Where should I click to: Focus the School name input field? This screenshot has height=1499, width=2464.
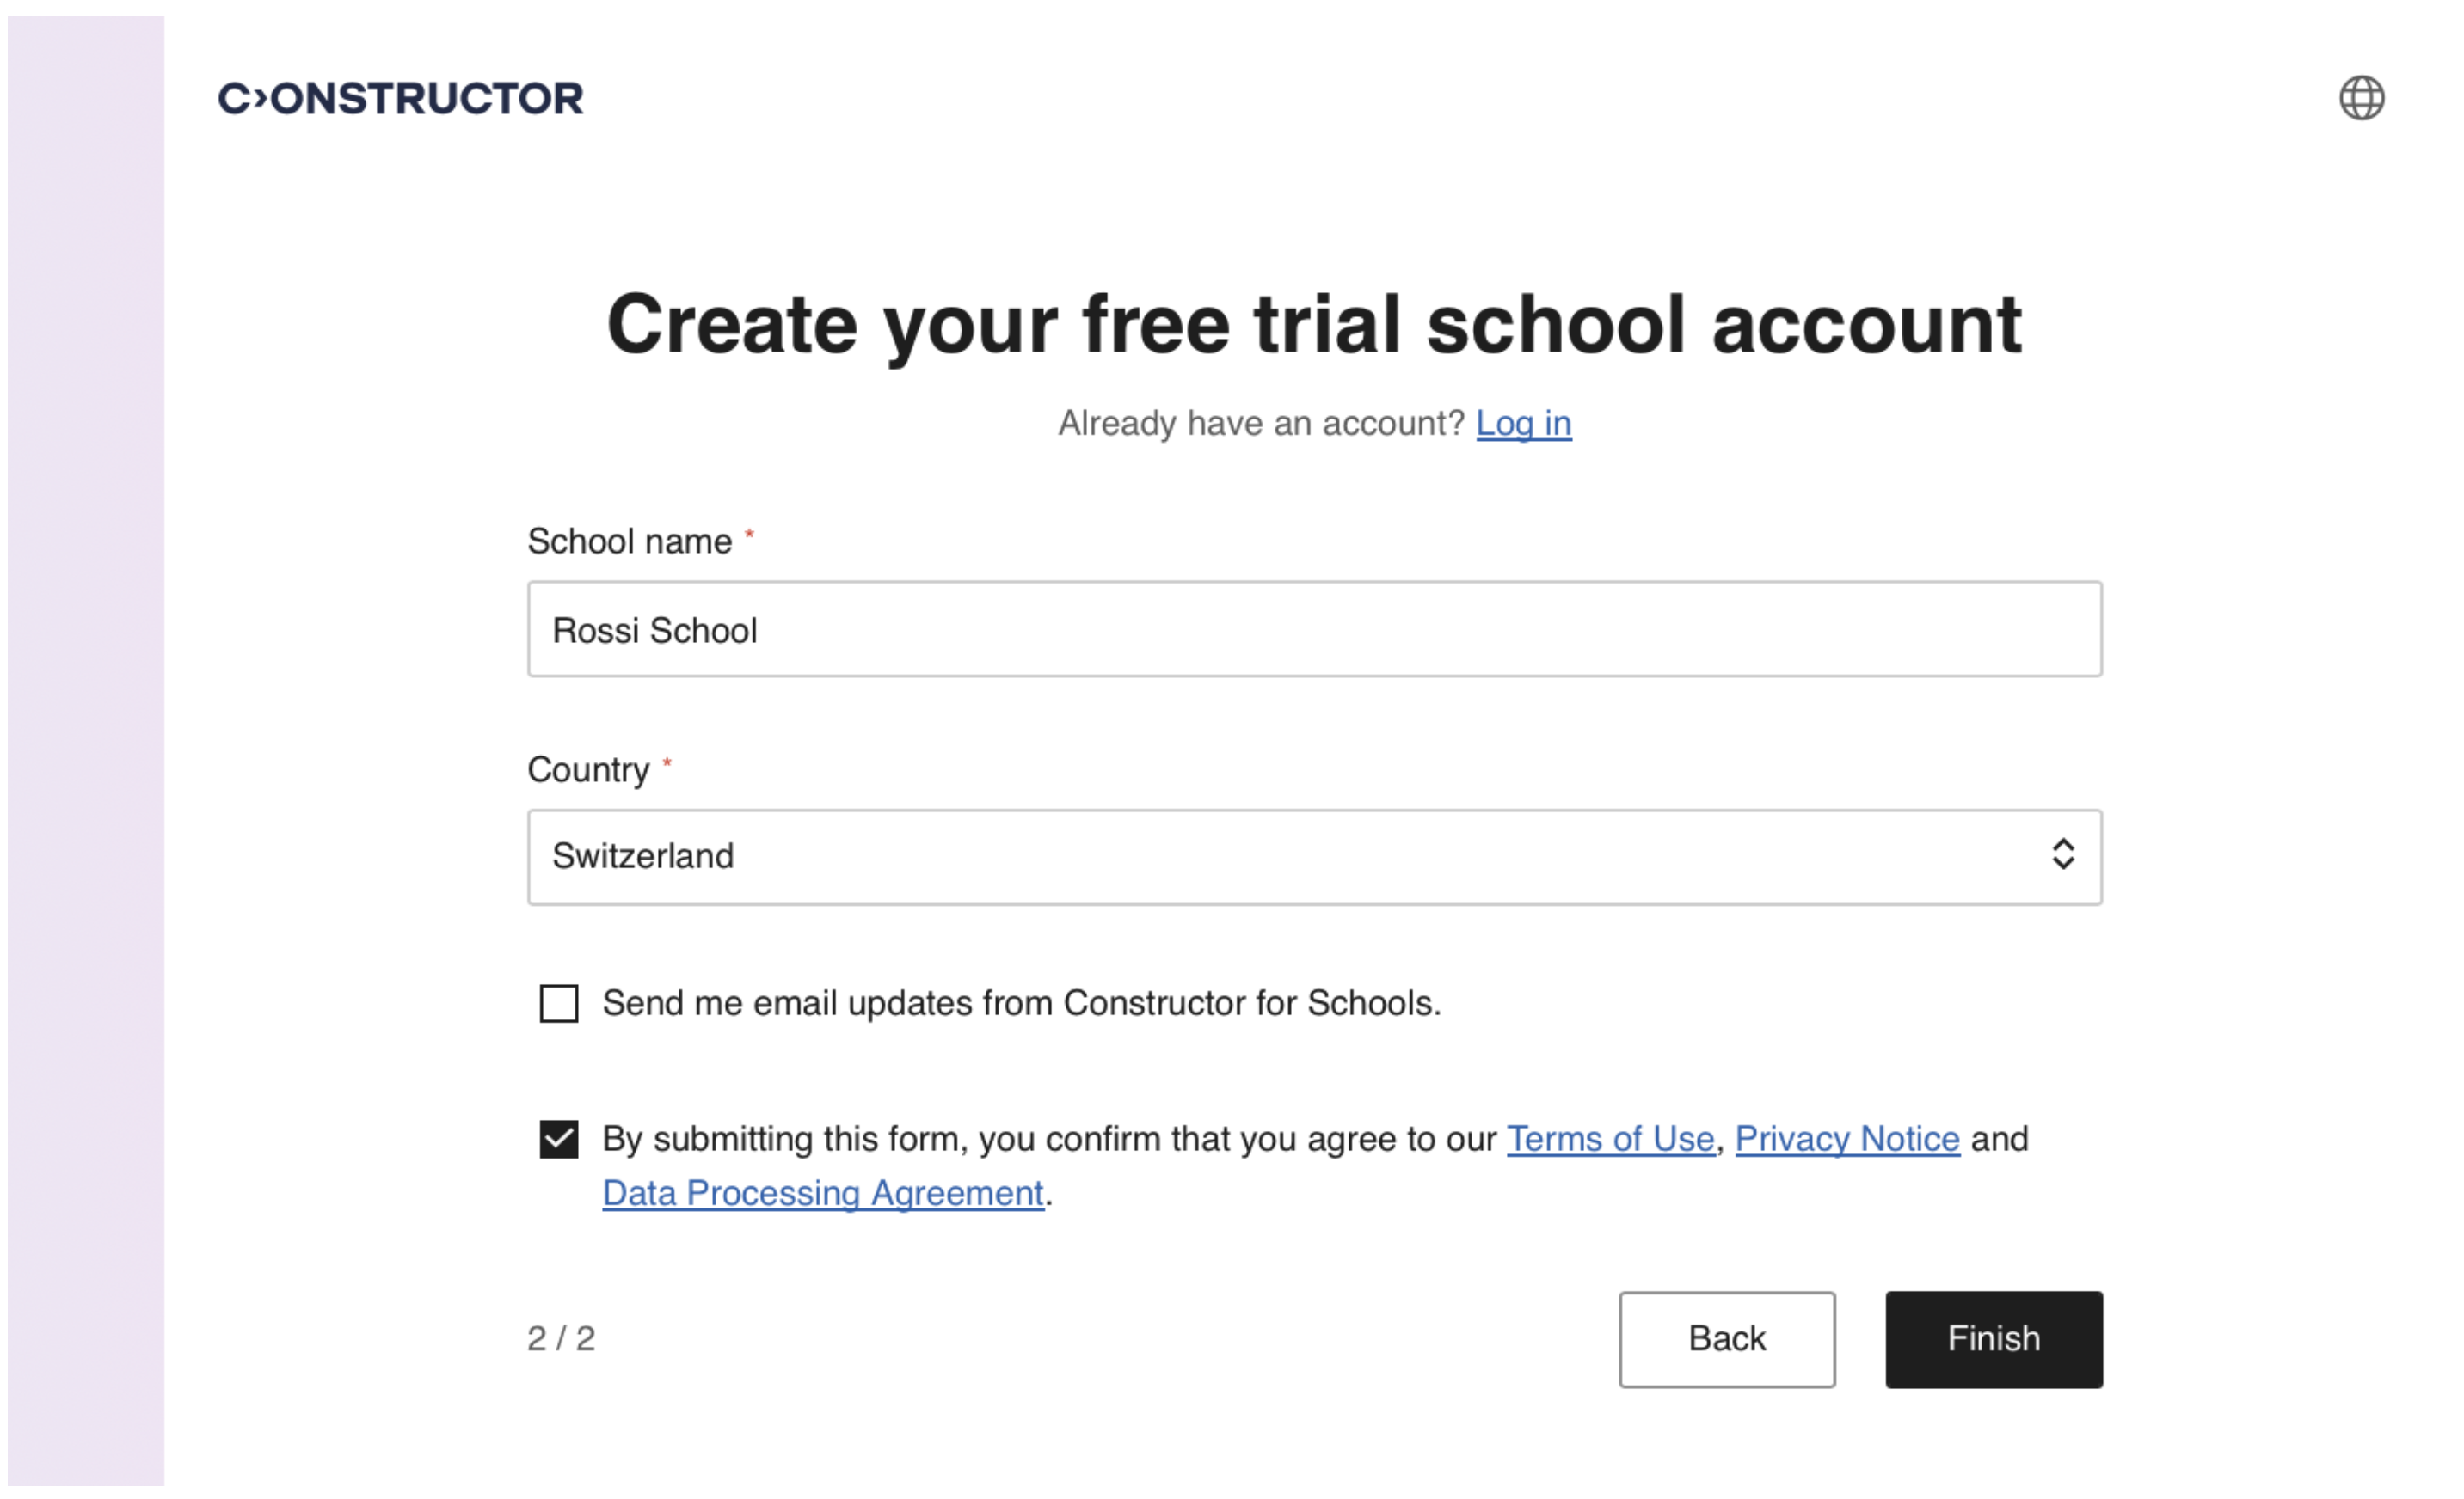(x=1313, y=629)
